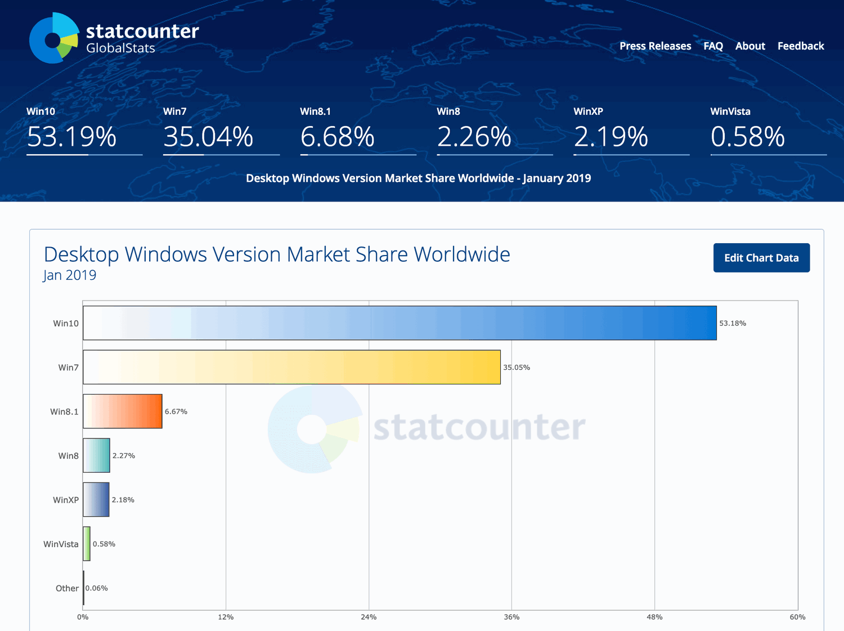
Task: Click the GlobalStats wordmark in the header
Action: pos(120,48)
